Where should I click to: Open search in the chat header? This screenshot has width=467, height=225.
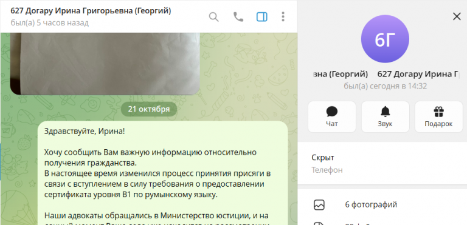213,17
